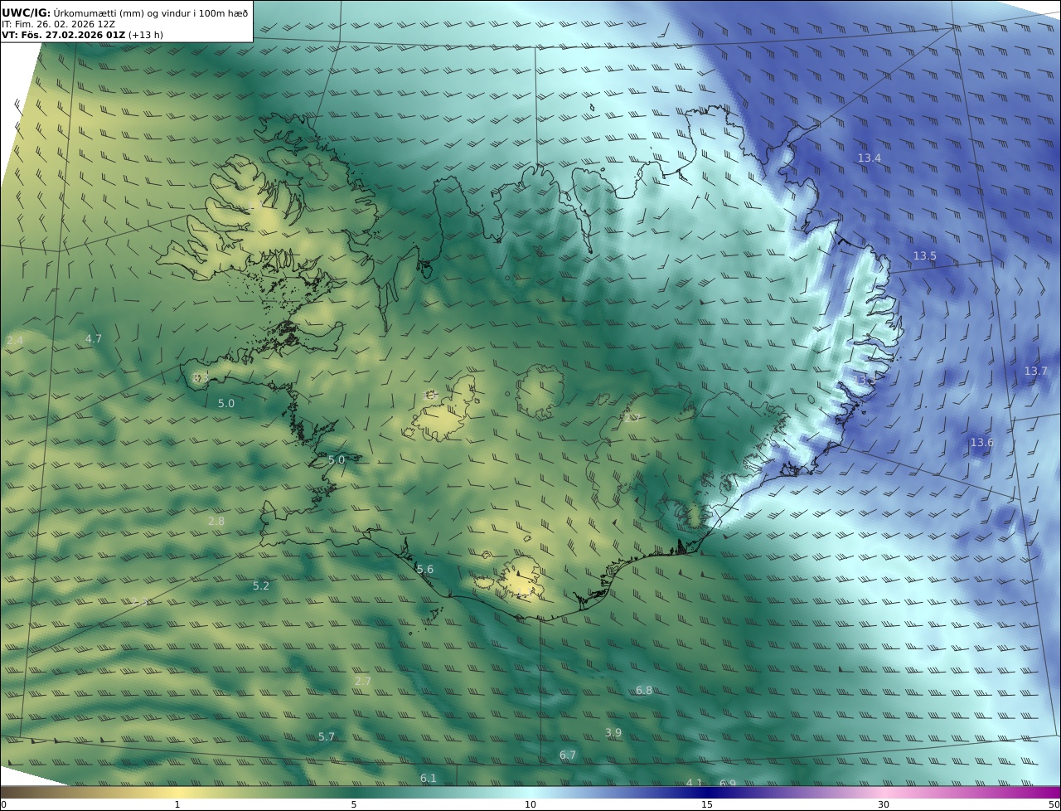
Task: Click the map value 4.7
Action: click(94, 338)
